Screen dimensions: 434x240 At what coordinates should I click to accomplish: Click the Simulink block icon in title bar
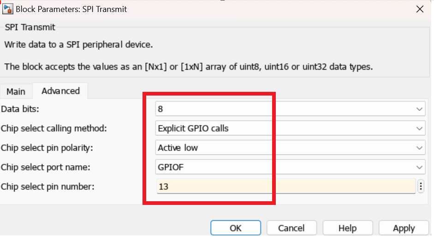tap(8, 9)
